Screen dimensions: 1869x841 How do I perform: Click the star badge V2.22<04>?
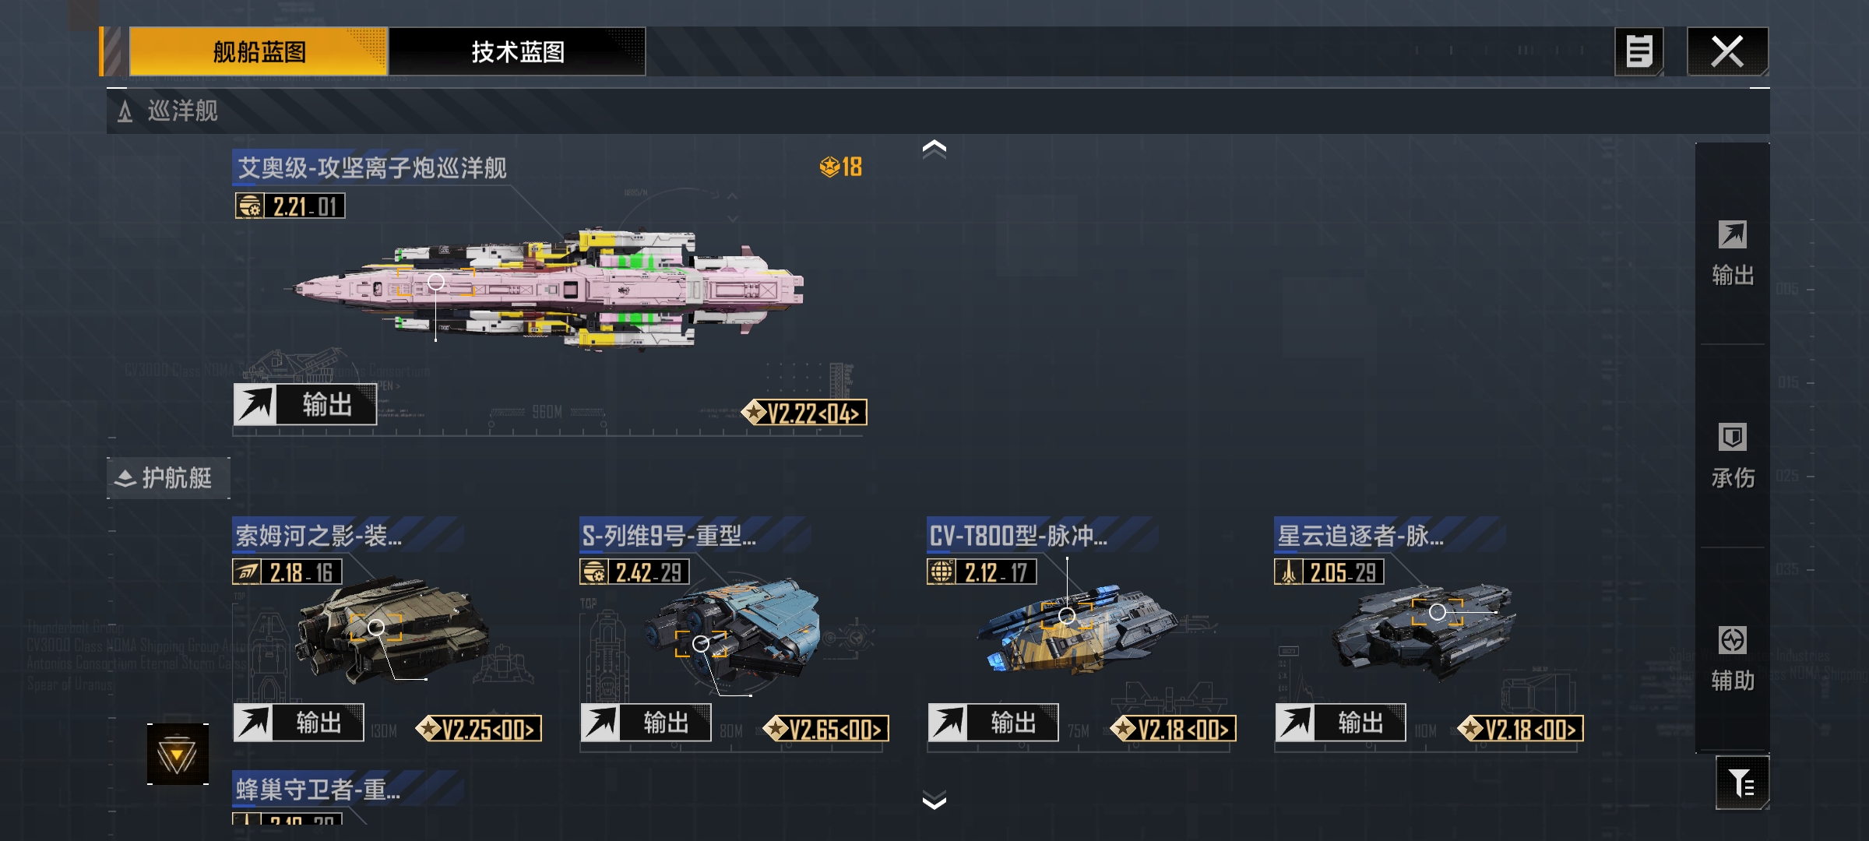tap(804, 413)
